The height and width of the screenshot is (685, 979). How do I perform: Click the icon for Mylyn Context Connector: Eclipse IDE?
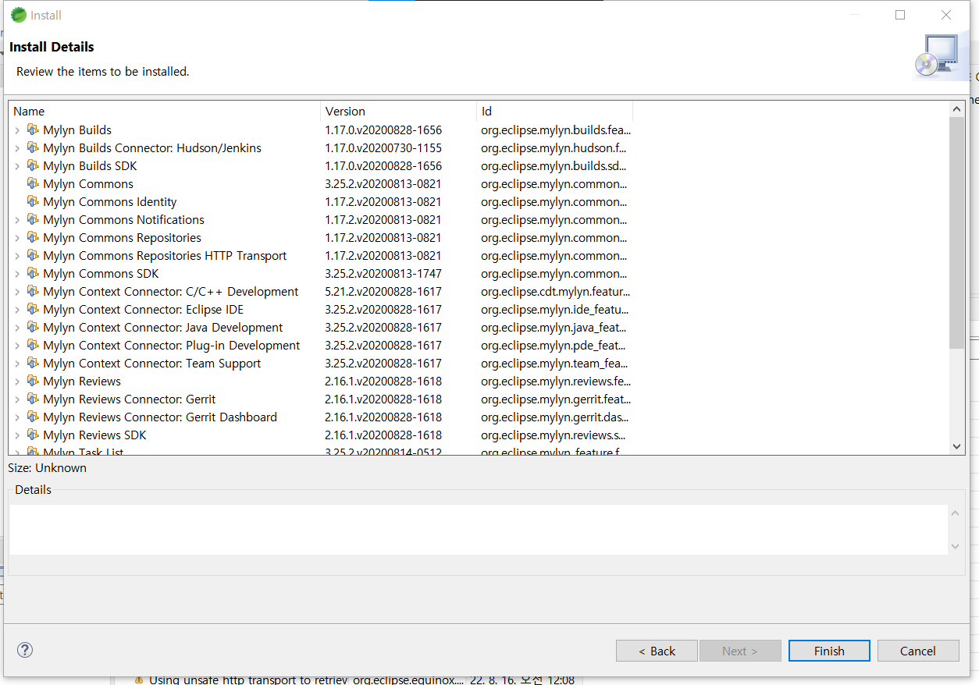[33, 309]
